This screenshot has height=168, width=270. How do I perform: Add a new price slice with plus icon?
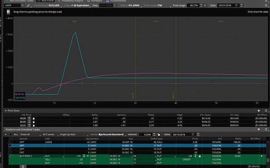259,111
